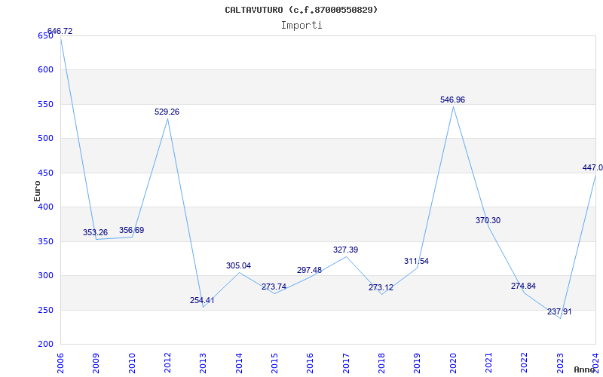603x377 pixels.
Task: Select the 350 y-axis tick label
Action: (45, 241)
